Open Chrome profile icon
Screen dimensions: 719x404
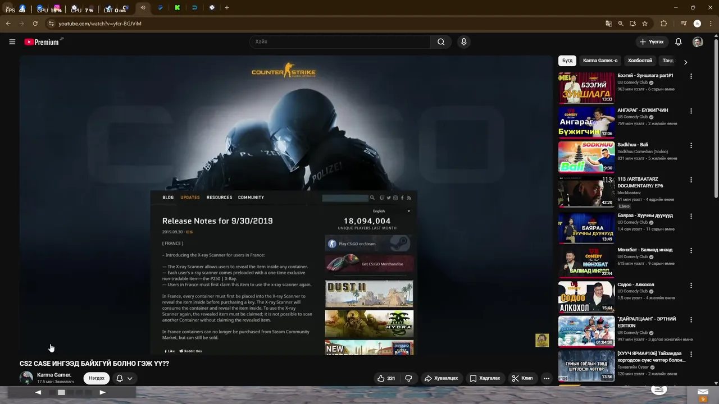(697, 24)
